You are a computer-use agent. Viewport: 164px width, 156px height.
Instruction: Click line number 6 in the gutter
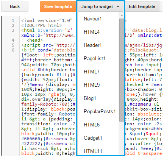[x=13, y=50]
